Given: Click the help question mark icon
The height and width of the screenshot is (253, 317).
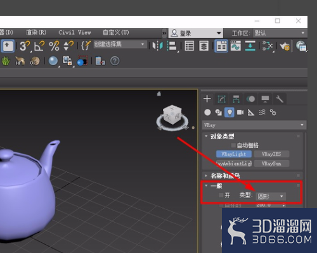Looking at the screenshot, I should tap(115, 61).
